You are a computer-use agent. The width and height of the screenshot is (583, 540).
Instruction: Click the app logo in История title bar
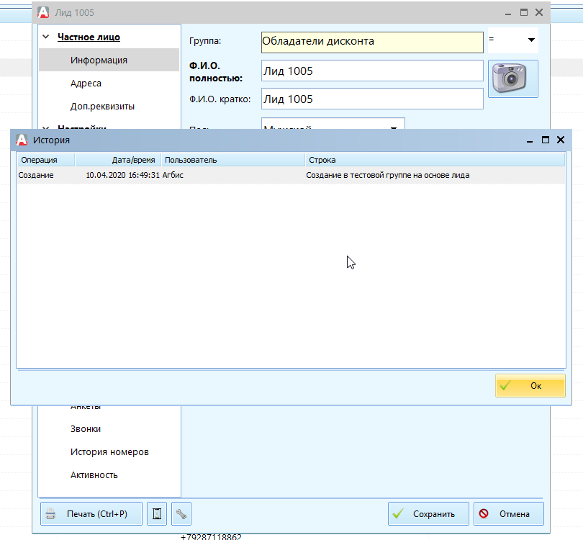pyautogui.click(x=22, y=140)
